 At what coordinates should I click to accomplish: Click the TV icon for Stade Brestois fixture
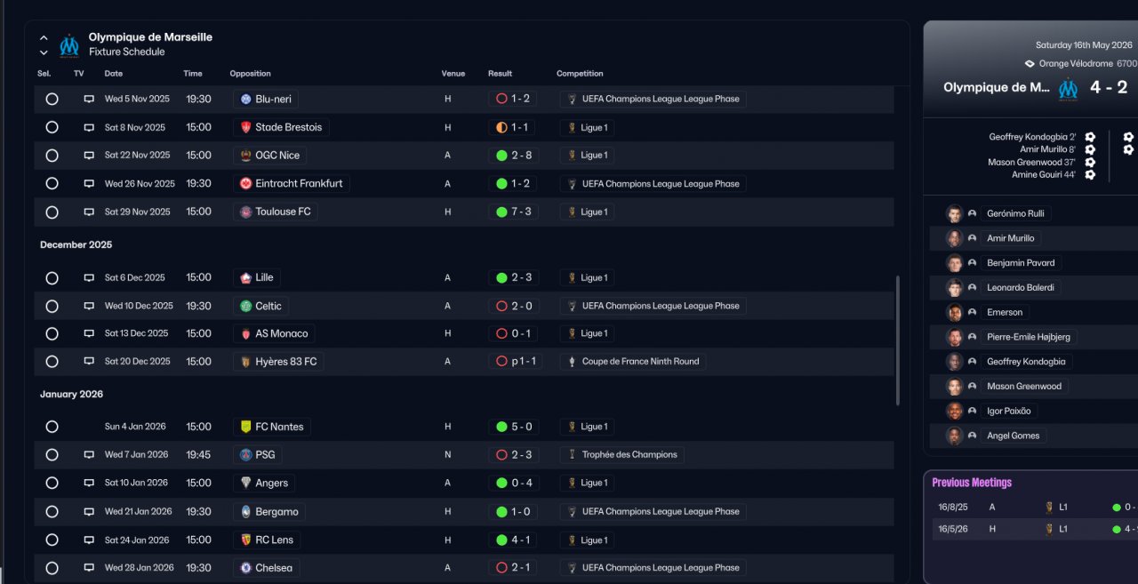click(89, 127)
